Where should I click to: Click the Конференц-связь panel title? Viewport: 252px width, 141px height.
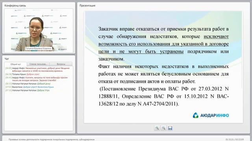[15, 5]
